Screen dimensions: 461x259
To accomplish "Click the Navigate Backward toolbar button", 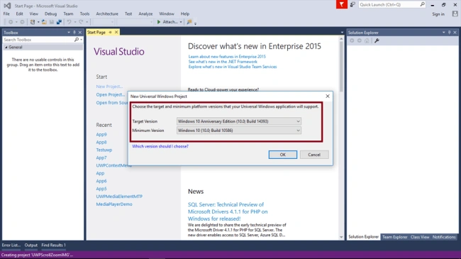I will click(11, 22).
